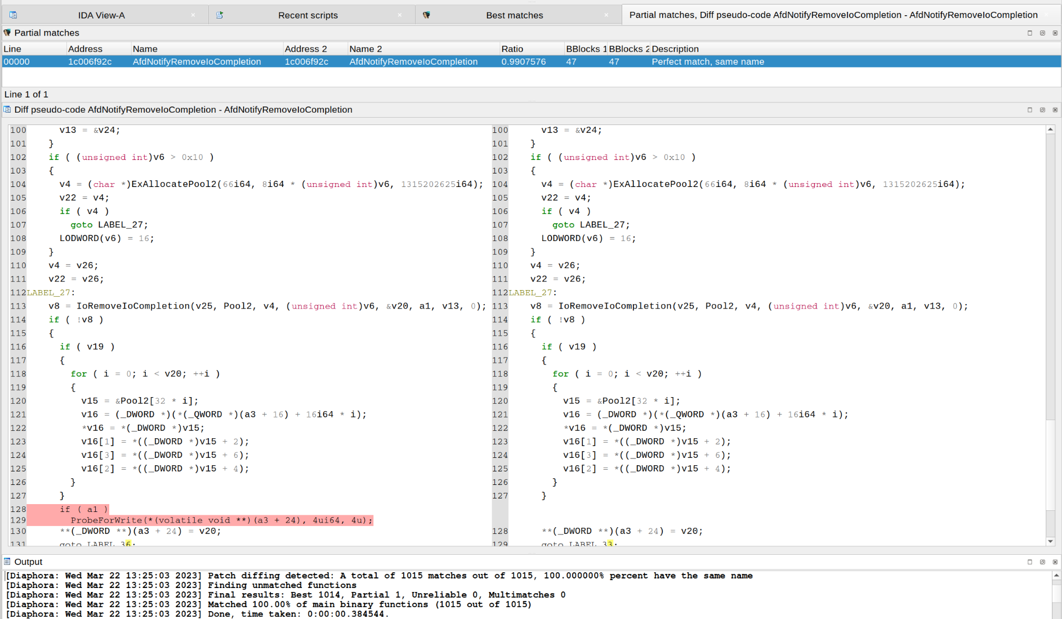The width and height of the screenshot is (1062, 619).
Task: Click left ExAllocatePool2 call on line 104
Action: (271, 184)
